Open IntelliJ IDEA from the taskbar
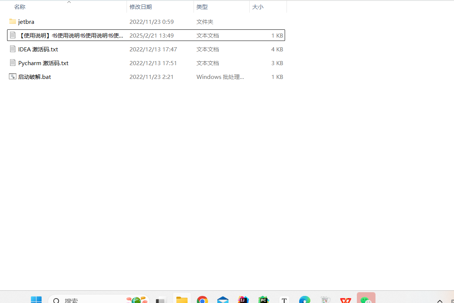 (243, 300)
